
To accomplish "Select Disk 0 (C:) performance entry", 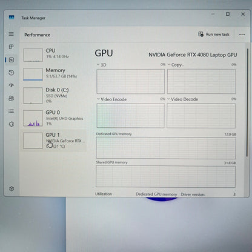I will [x=54, y=95].
